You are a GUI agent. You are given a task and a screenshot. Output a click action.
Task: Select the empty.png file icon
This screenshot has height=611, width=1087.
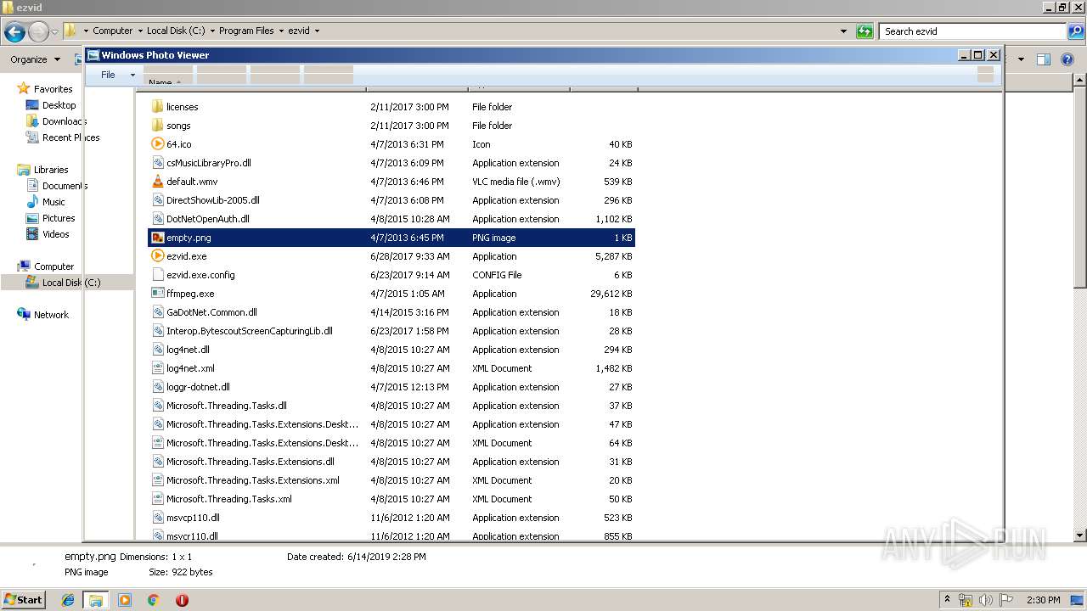157,238
